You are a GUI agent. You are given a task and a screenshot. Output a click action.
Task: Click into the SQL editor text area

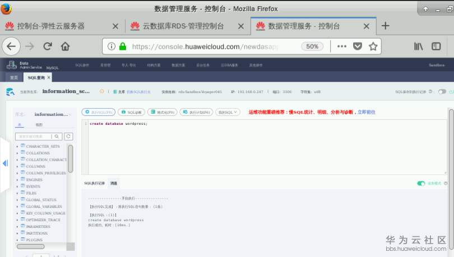pyautogui.click(x=267, y=147)
